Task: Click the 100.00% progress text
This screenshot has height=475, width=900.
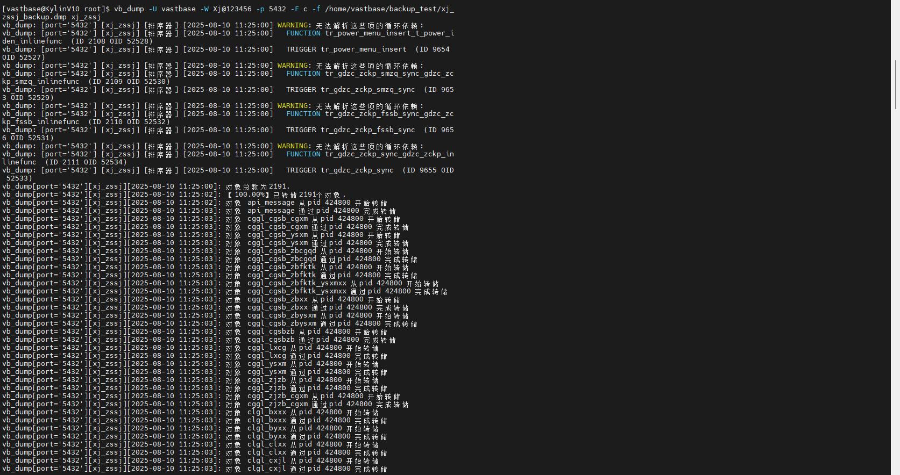Action: point(250,195)
